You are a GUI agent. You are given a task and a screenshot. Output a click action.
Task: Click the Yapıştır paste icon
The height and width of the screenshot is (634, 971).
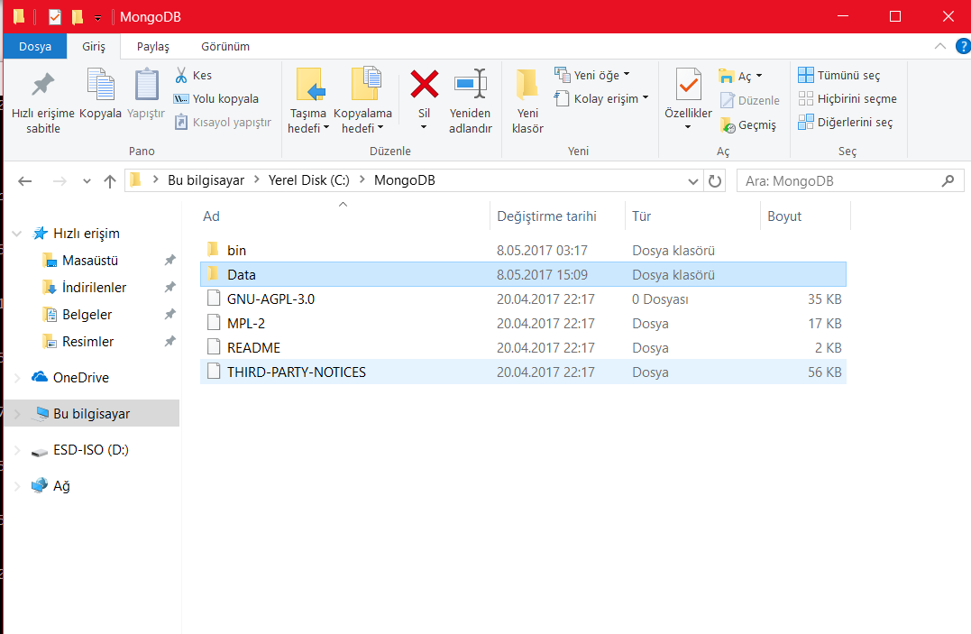tap(146, 85)
